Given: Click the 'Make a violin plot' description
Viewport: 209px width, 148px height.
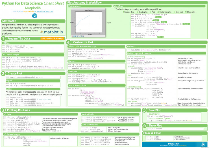Looking at the screenshot, I should [x=114, y=131].
